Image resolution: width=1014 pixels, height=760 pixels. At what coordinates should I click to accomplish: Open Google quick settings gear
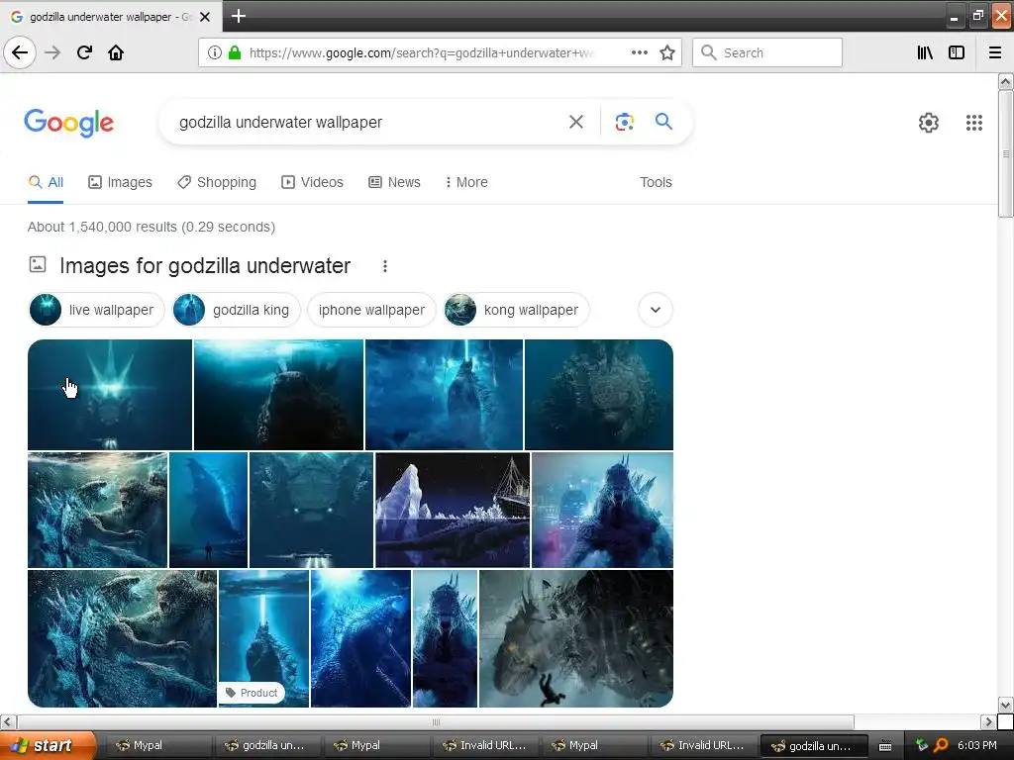tap(929, 122)
